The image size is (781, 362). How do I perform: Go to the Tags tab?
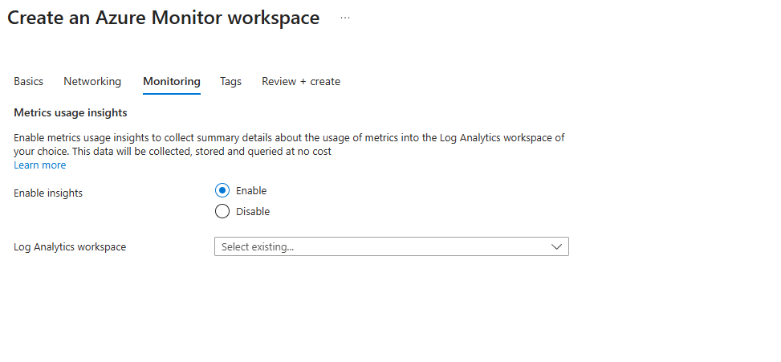(x=230, y=81)
